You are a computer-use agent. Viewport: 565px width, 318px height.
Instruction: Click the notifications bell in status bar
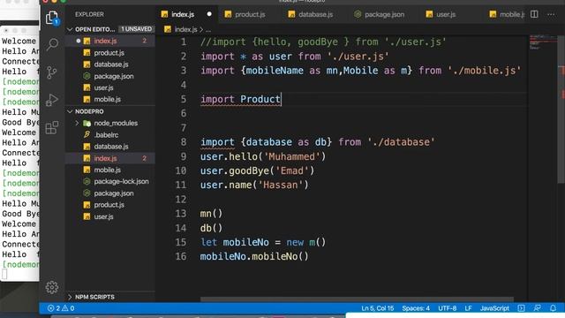click(x=554, y=308)
